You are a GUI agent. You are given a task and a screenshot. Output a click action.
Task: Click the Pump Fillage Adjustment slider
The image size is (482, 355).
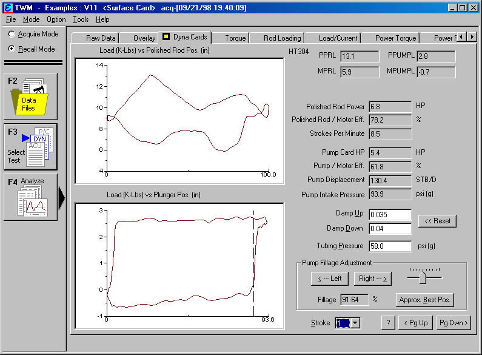click(424, 277)
